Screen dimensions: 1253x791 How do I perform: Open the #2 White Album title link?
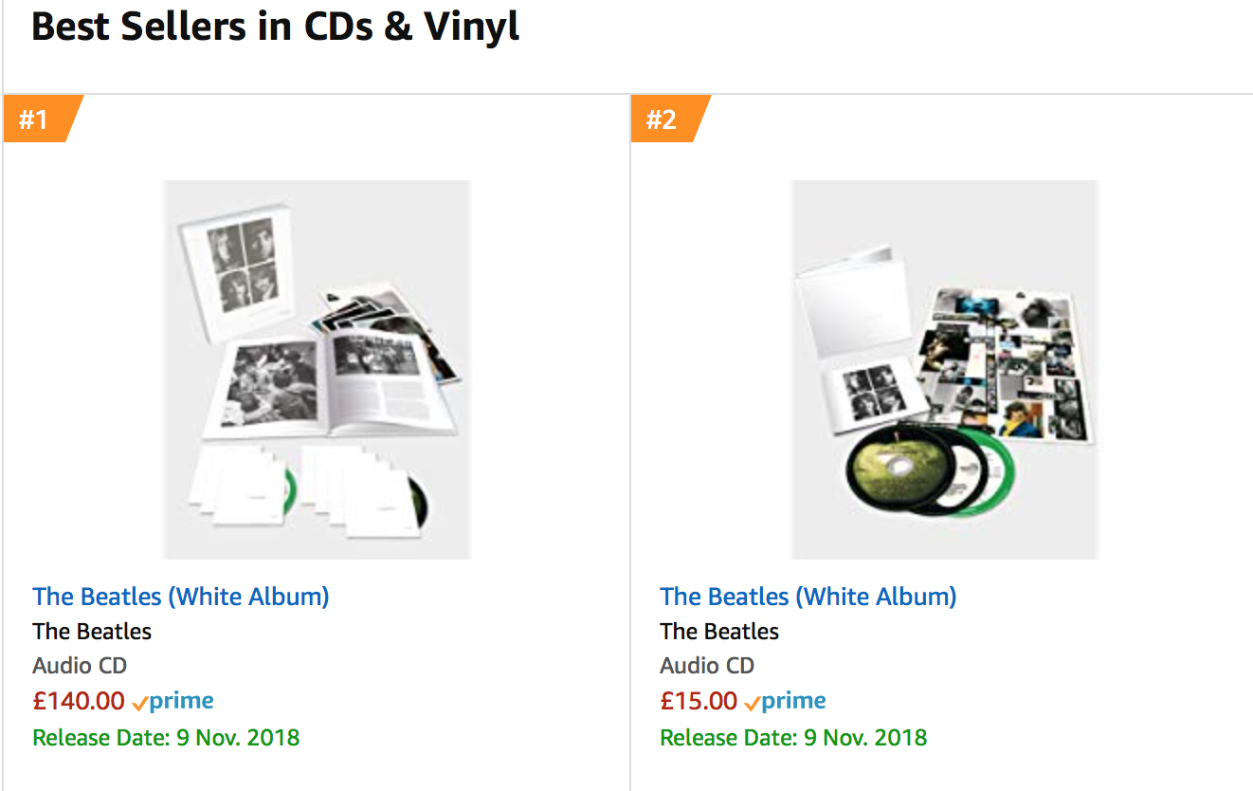click(808, 597)
